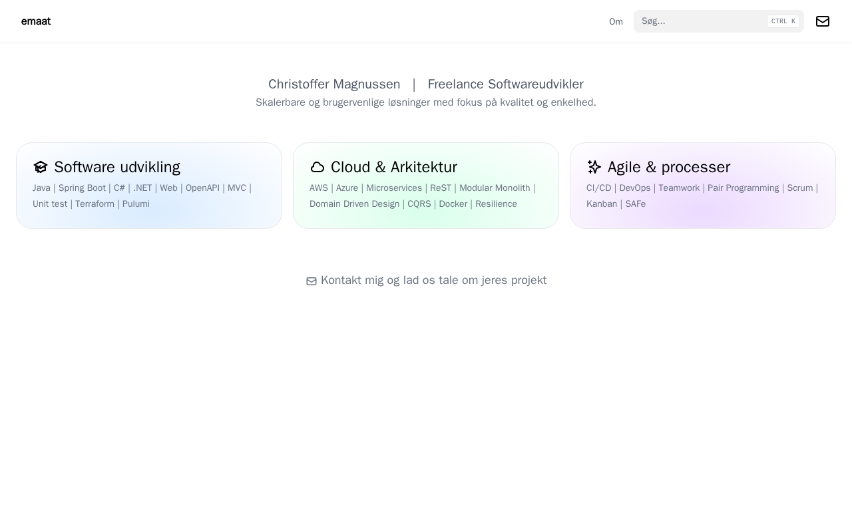Click the divider between name and job title
This screenshot has height=532, width=852.
click(x=414, y=84)
